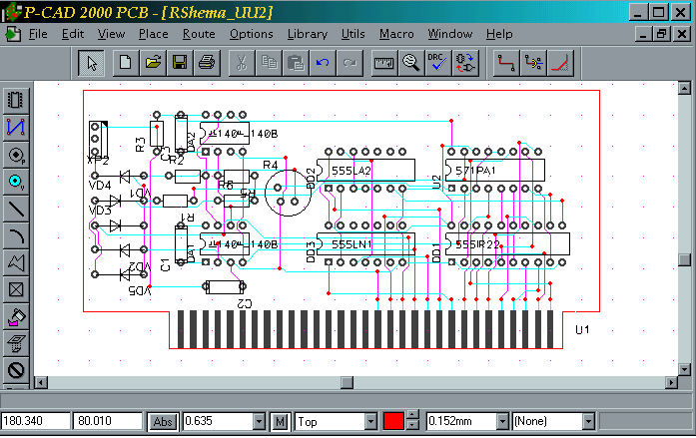
Task: Copy selection toolbar icon
Action: click(269, 63)
